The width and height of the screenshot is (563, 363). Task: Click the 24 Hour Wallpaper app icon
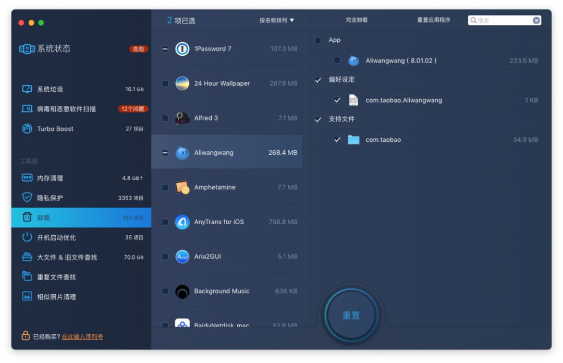[x=182, y=83]
